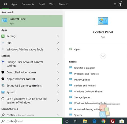Expand the control web results arrow
Viewport: 127px width, 124px height.
(58, 115)
